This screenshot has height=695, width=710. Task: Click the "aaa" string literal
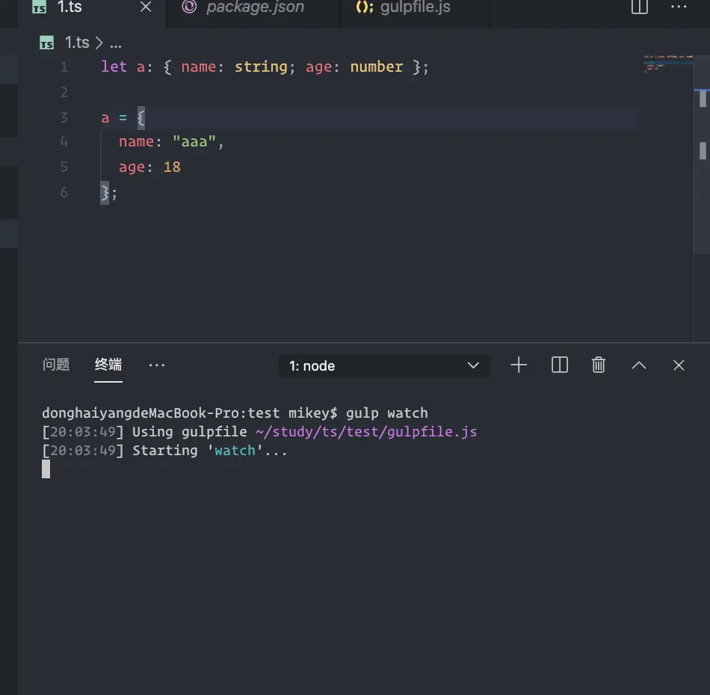194,142
